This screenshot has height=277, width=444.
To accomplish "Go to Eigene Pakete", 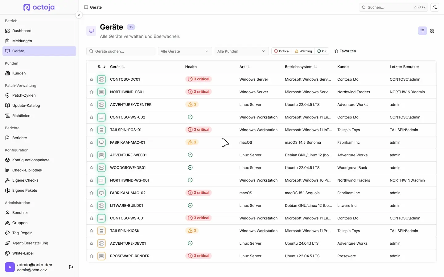I will pos(39,191).
